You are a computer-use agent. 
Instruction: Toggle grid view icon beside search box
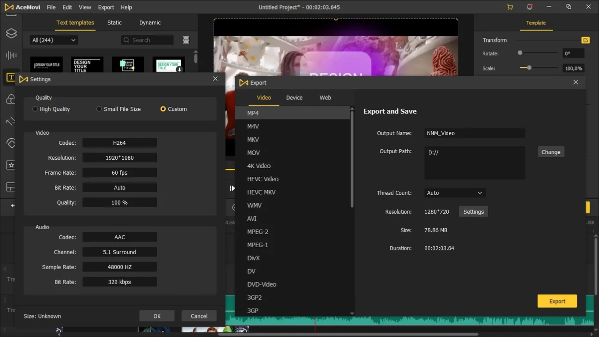pyautogui.click(x=186, y=40)
